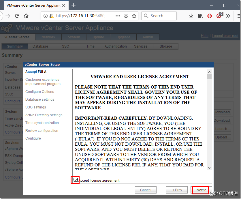Click the red Opera-style extension icon
The width and height of the screenshot is (241, 199).
coord(210,16)
